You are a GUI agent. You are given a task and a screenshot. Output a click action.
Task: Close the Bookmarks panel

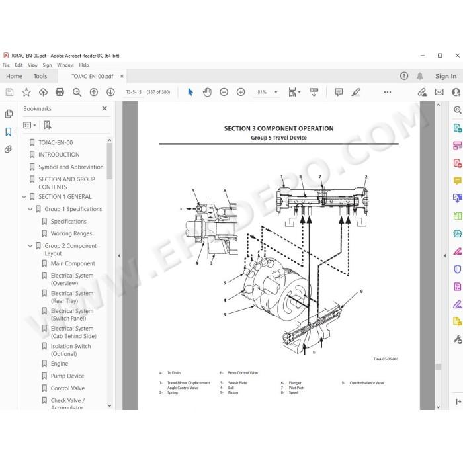(105, 108)
